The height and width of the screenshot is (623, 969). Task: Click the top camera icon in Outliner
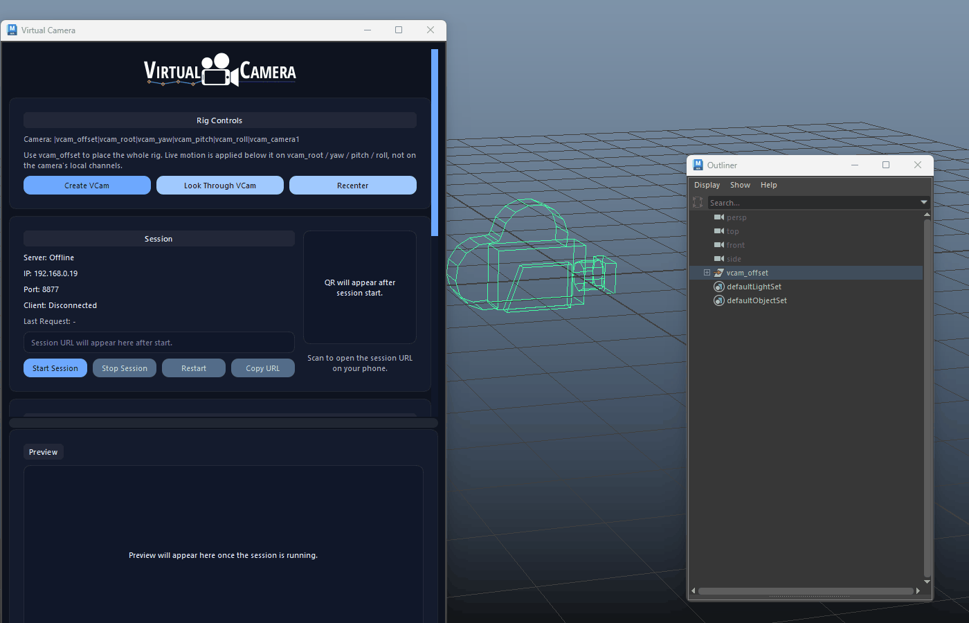tap(719, 231)
